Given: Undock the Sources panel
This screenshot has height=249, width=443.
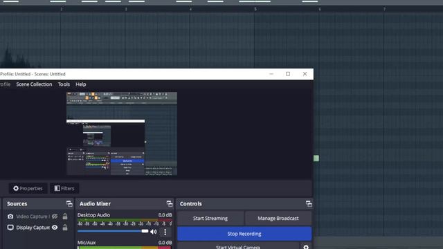Looking at the screenshot, I should click(69, 203).
